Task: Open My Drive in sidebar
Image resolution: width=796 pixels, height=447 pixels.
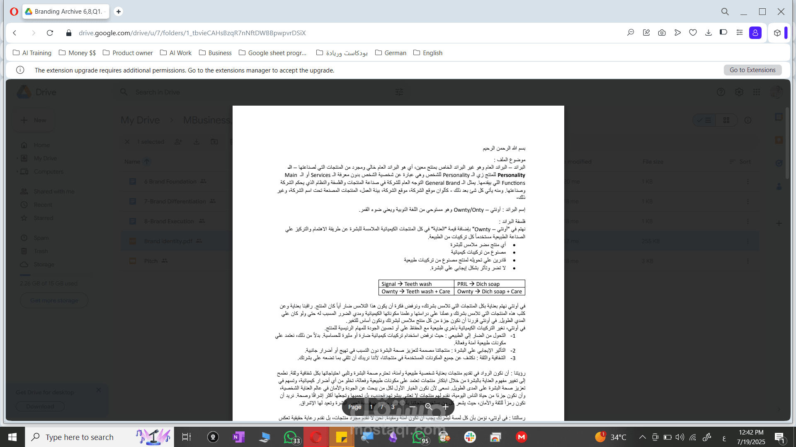Action: click(x=45, y=158)
